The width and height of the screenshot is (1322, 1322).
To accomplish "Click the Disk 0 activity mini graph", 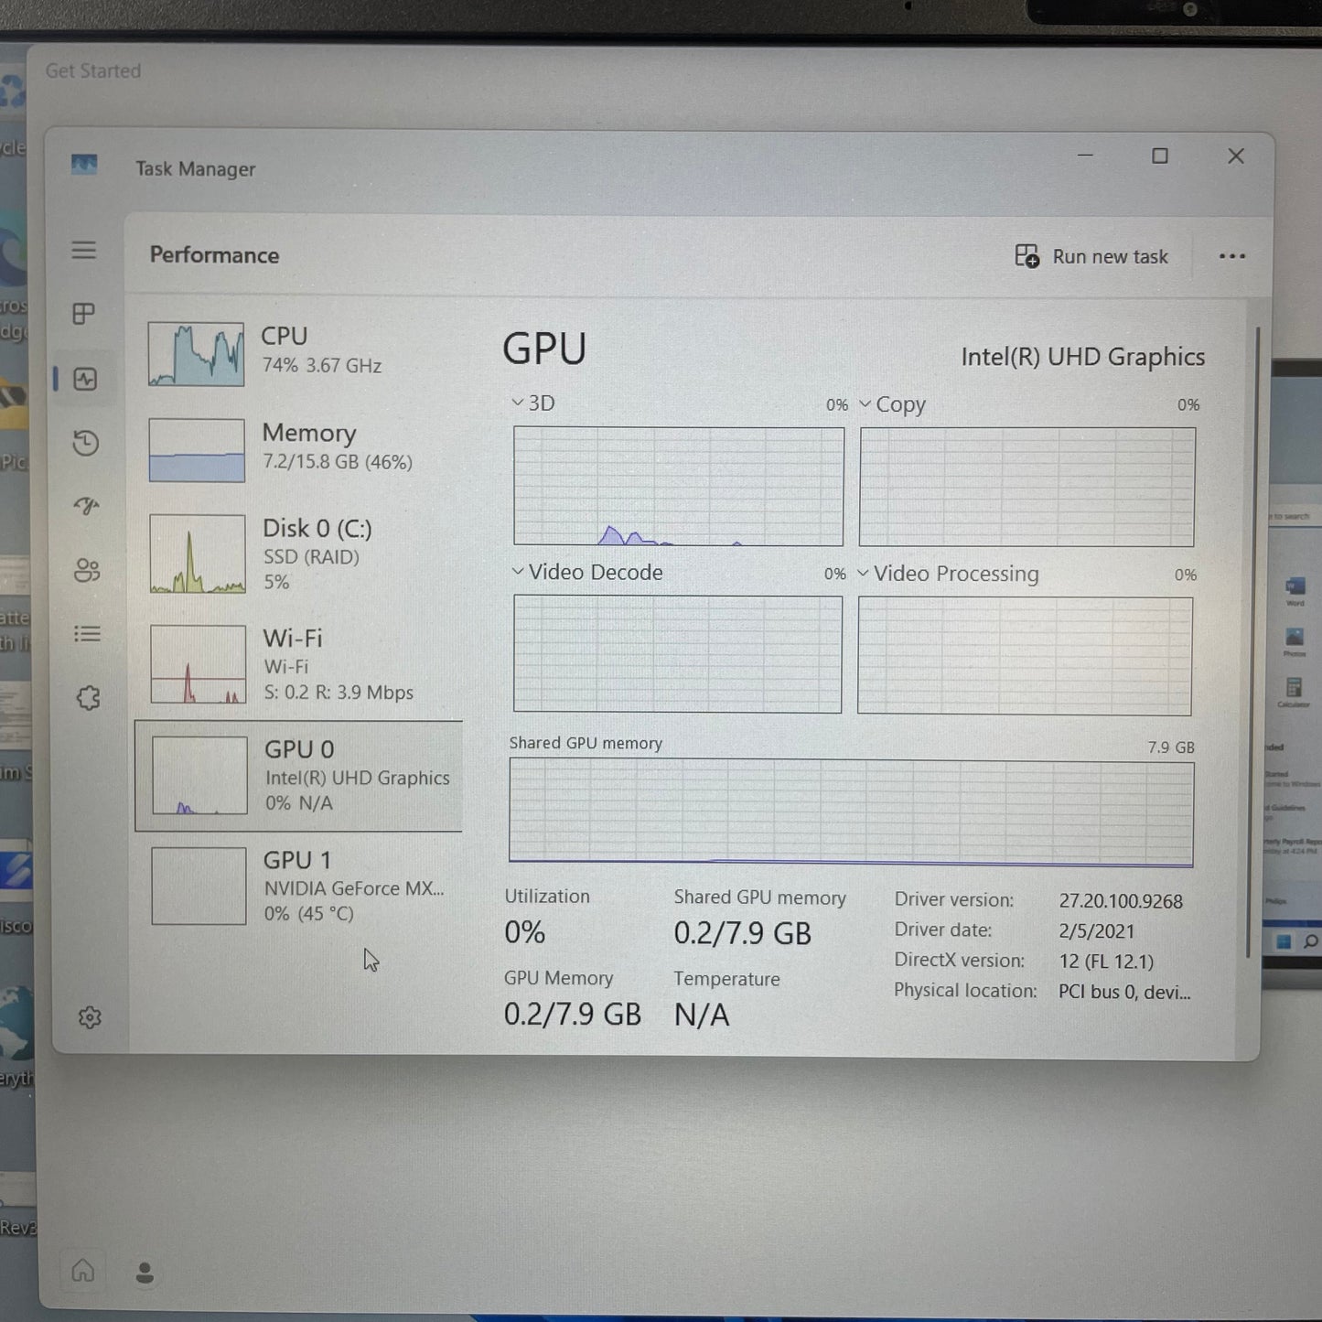I will pos(198,554).
